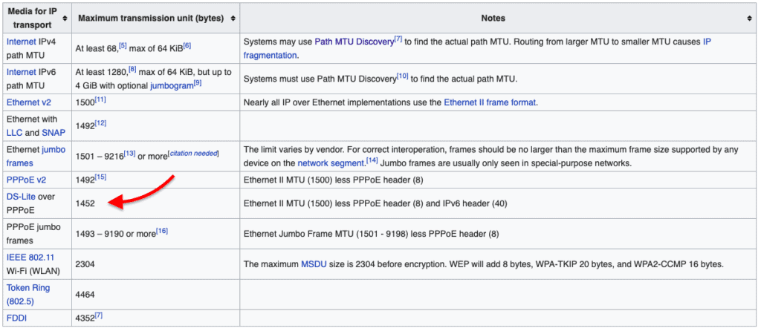Sort by Maximum transmission unit column

pos(233,18)
